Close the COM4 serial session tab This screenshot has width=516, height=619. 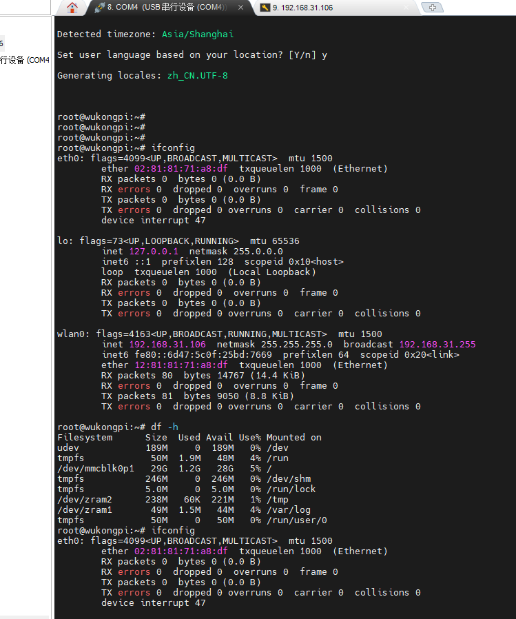pos(240,8)
